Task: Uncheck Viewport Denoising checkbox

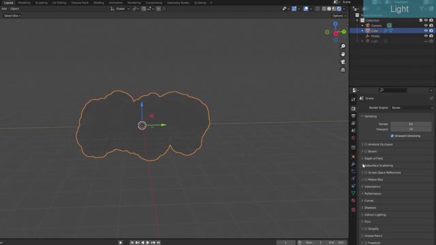Action: coord(392,136)
